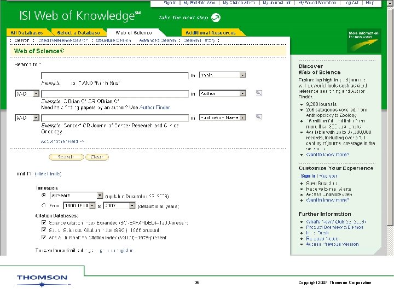
Task: Toggle Arts & Humanities Citation Index checkbox
Action: [44, 237]
